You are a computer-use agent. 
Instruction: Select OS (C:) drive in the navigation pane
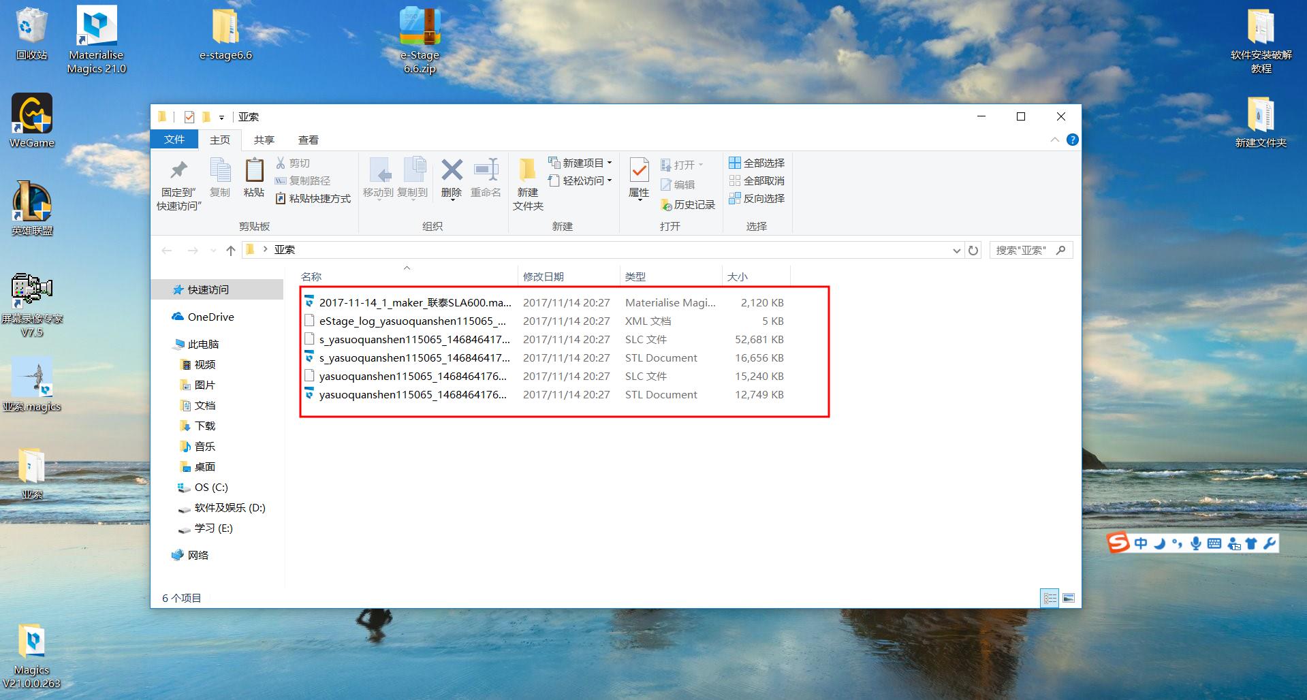[x=211, y=487]
